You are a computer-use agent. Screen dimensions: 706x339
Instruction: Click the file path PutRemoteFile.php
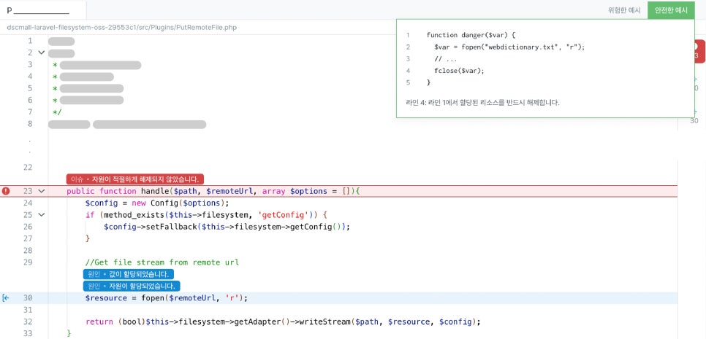121,28
